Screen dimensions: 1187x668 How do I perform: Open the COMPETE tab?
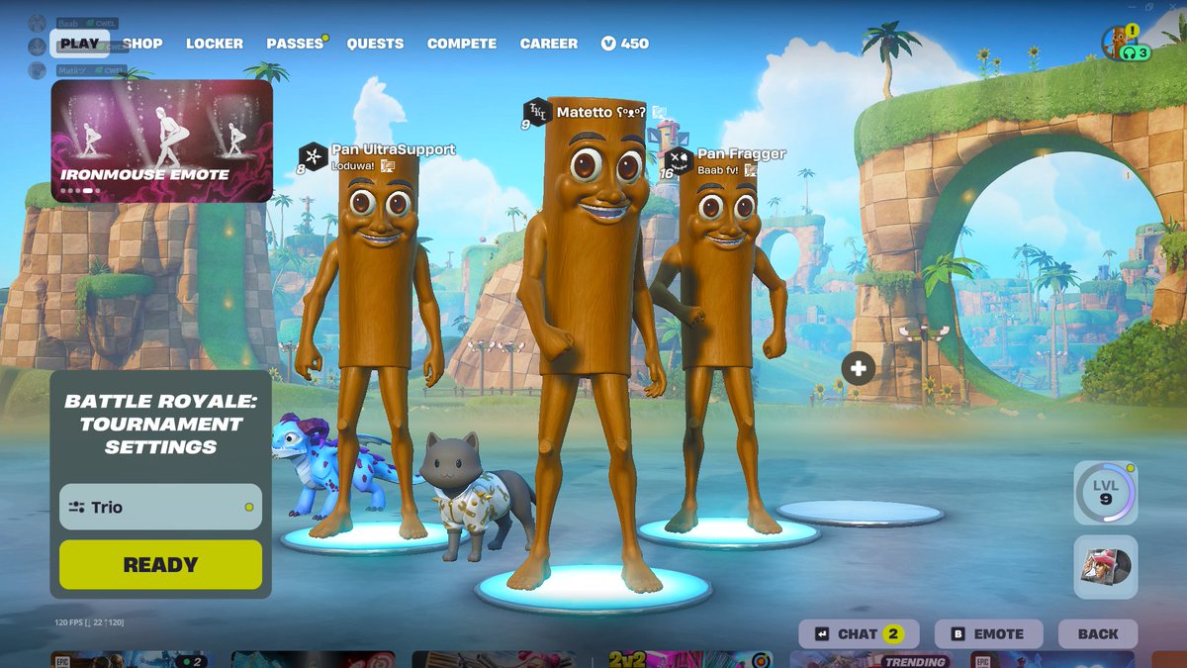tap(462, 44)
